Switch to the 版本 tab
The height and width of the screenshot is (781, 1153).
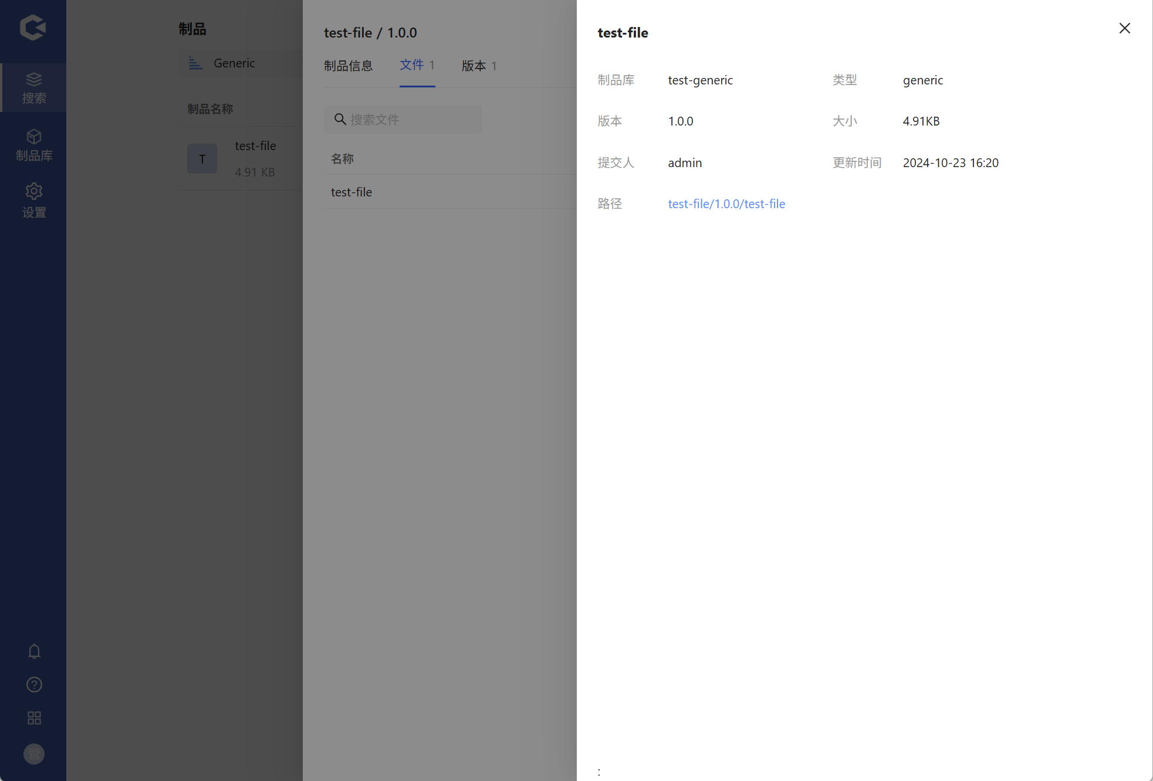pos(478,66)
